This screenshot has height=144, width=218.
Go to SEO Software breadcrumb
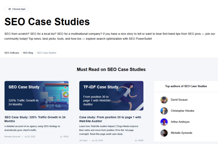12,53
